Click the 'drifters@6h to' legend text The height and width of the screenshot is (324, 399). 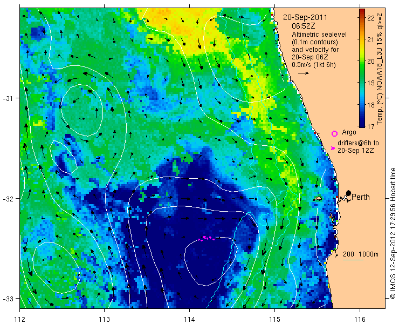(358, 143)
